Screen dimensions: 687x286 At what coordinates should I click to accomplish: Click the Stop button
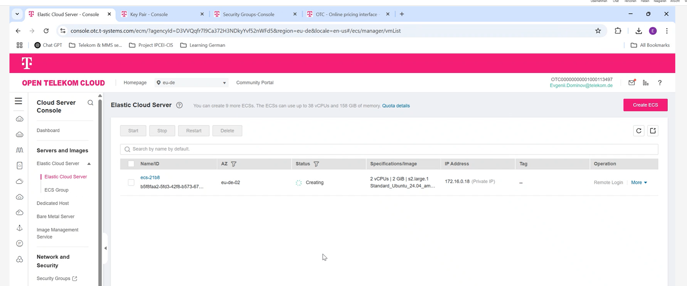tap(162, 131)
